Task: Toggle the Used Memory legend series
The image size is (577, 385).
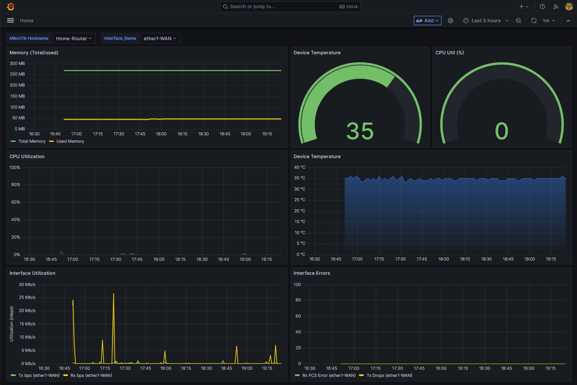Action: 70,141
